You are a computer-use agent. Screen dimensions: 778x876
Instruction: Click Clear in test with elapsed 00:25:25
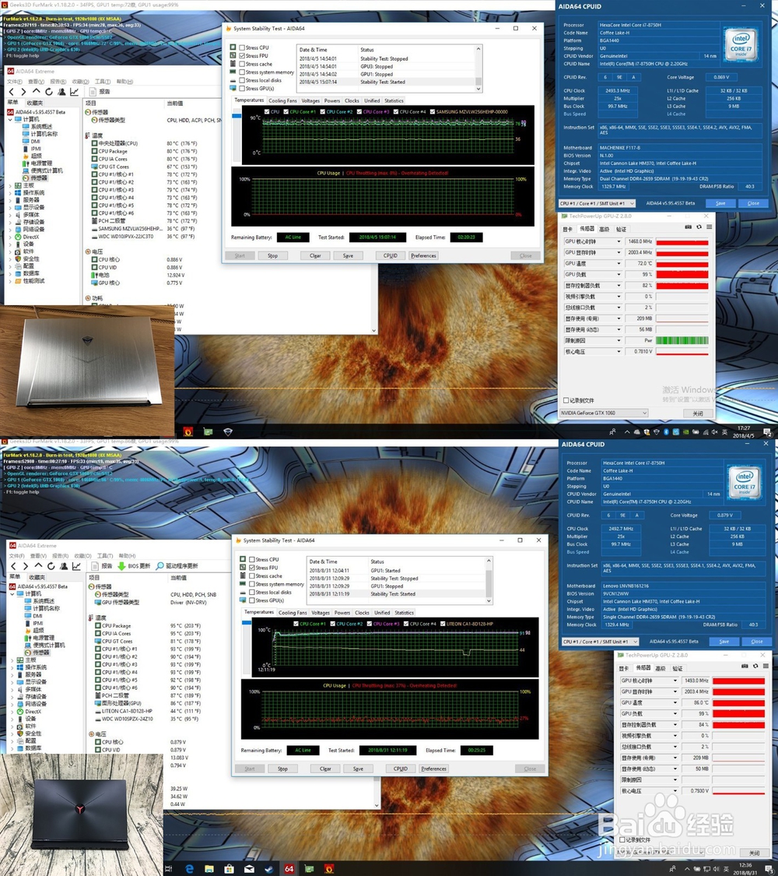tap(325, 769)
